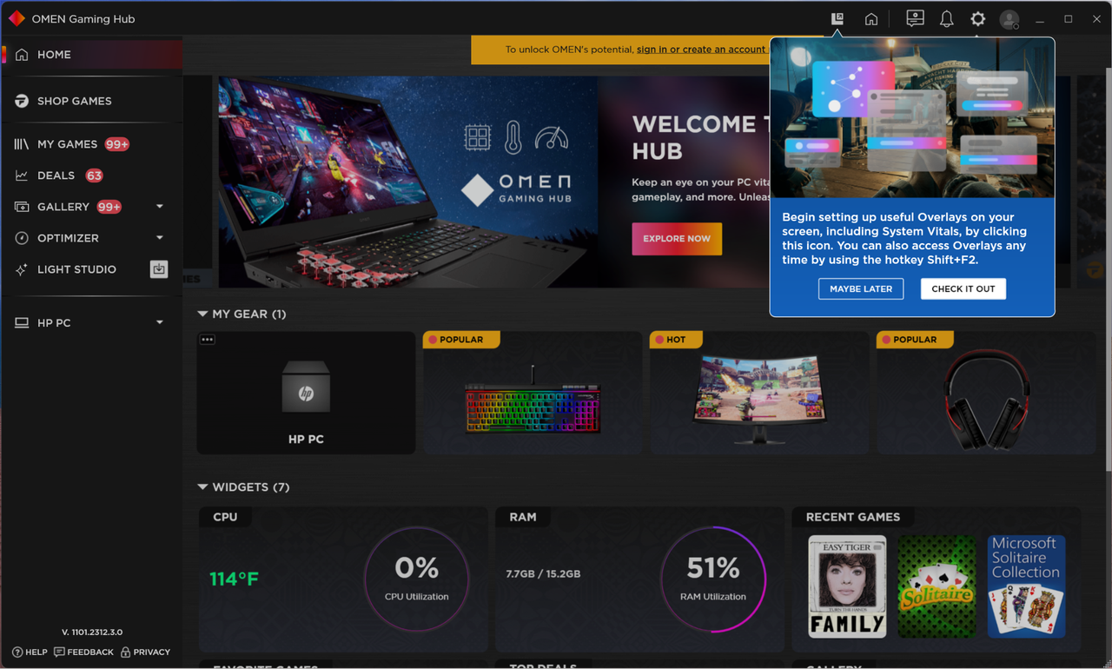Open the Overlays icon in top bar

837,19
